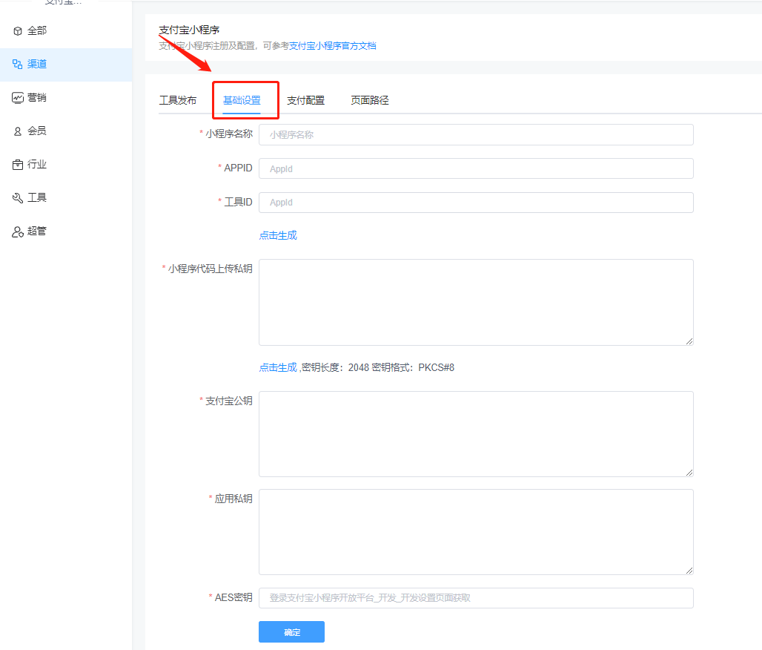Grab resize handle of 小程序代码上传私钥 textarea
The image size is (762, 650).
point(689,341)
